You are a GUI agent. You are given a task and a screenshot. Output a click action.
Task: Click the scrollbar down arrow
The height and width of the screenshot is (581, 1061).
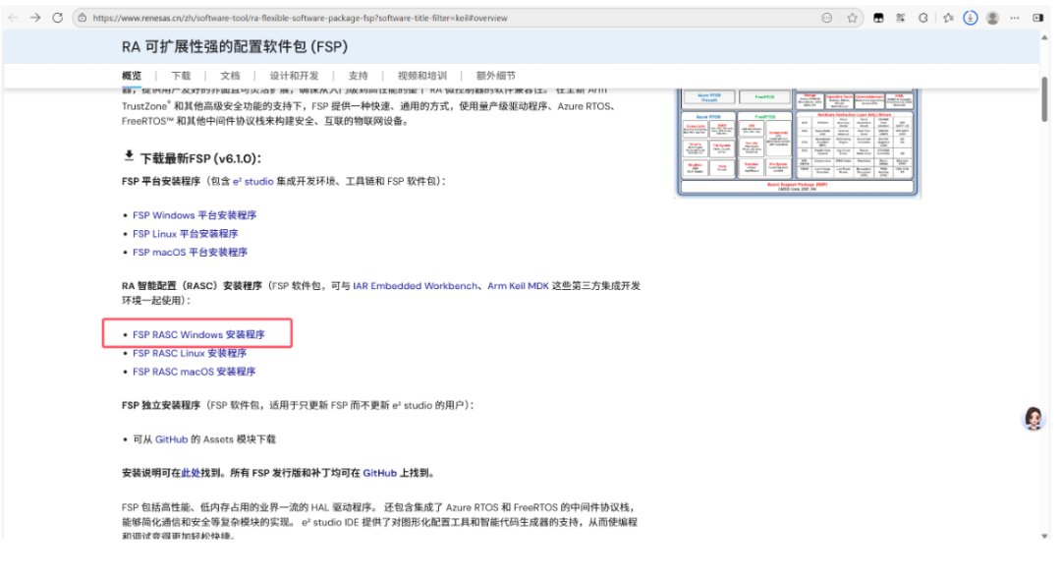[1045, 537]
